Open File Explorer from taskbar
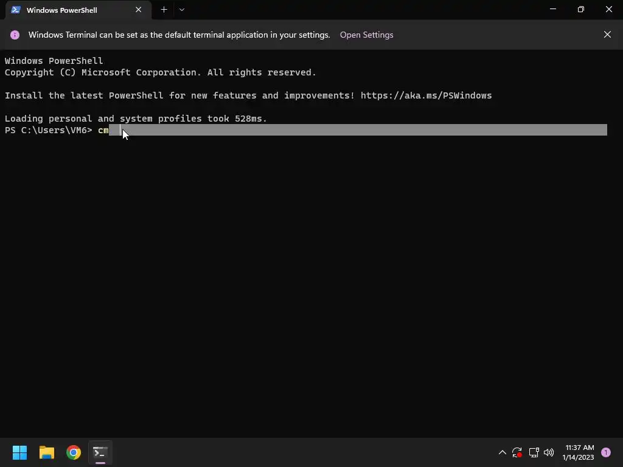Image resolution: width=623 pixels, height=467 pixels. (46, 452)
